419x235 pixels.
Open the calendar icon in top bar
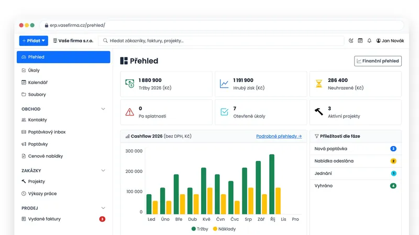[360, 41]
